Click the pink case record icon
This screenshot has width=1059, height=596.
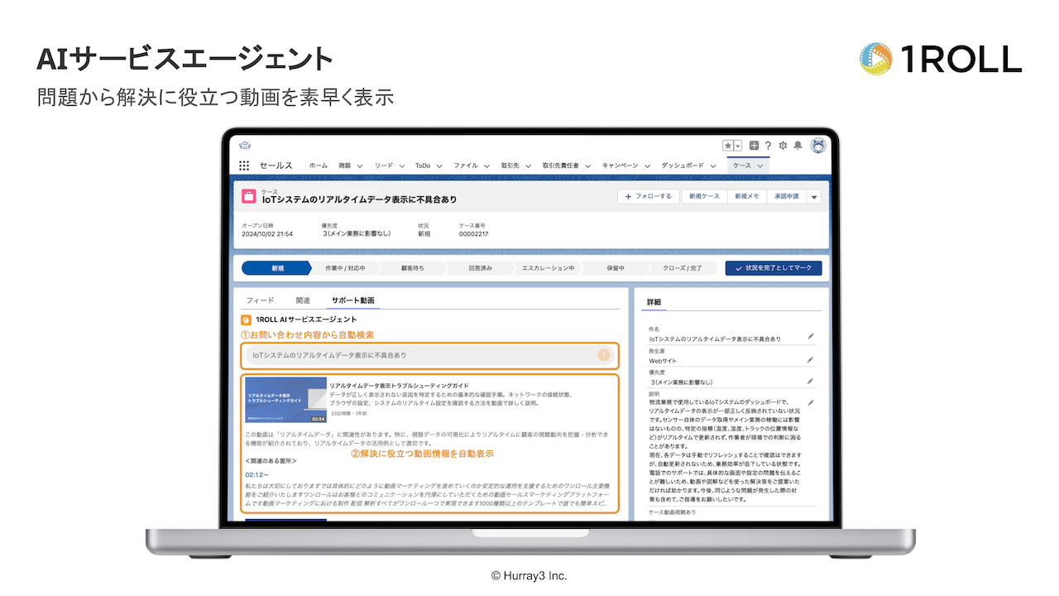coord(248,196)
